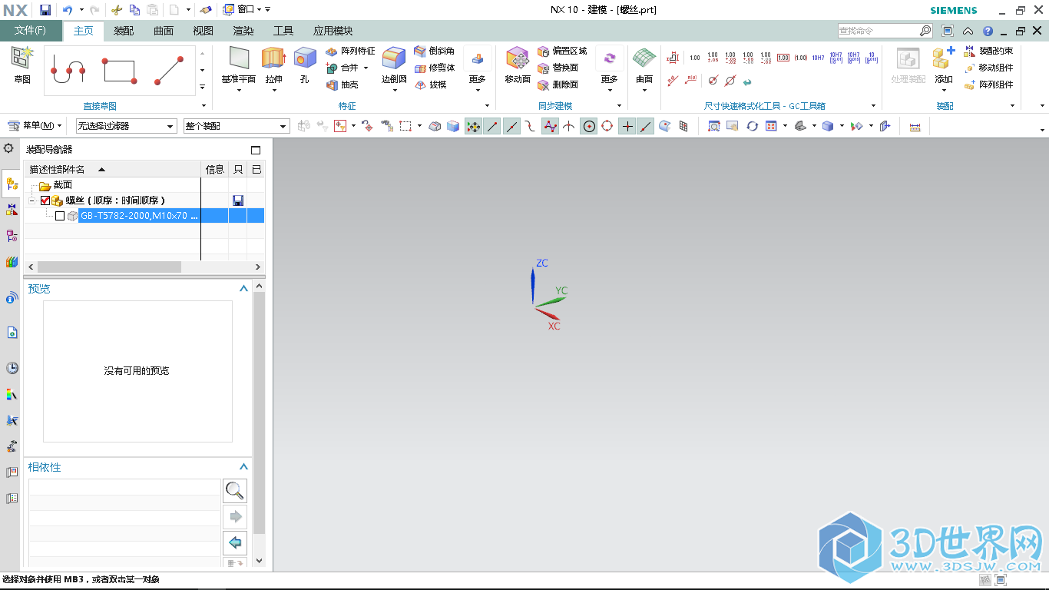Click the 描述性部件名 column header

click(x=113, y=169)
